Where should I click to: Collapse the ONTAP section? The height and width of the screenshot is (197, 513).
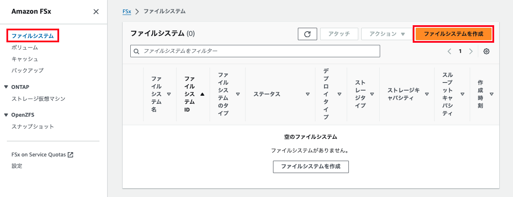click(x=6, y=87)
